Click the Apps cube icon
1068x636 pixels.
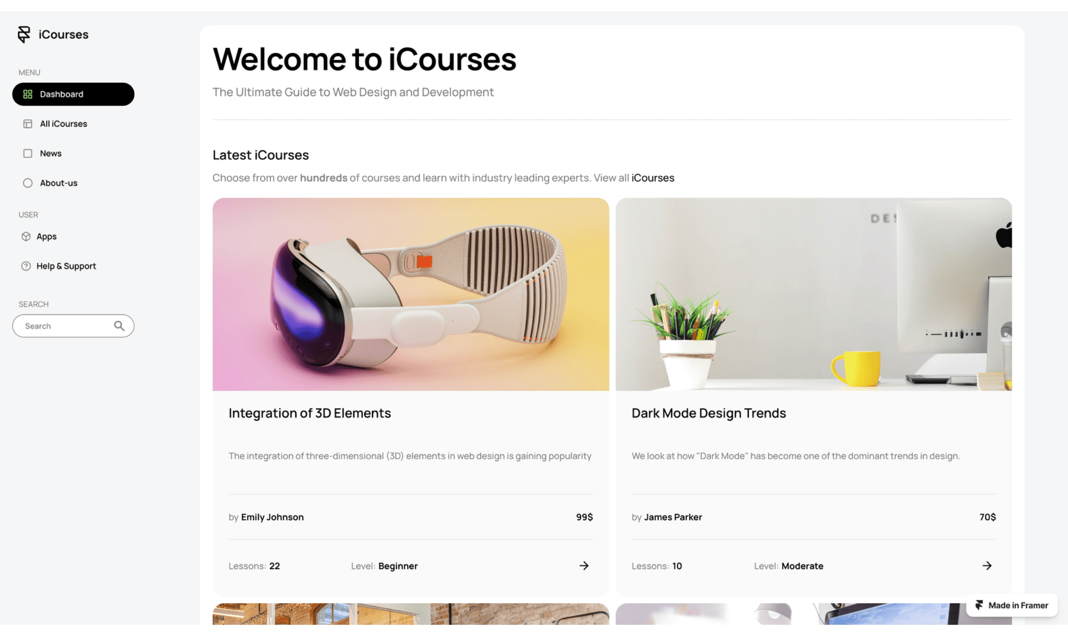pyautogui.click(x=26, y=237)
